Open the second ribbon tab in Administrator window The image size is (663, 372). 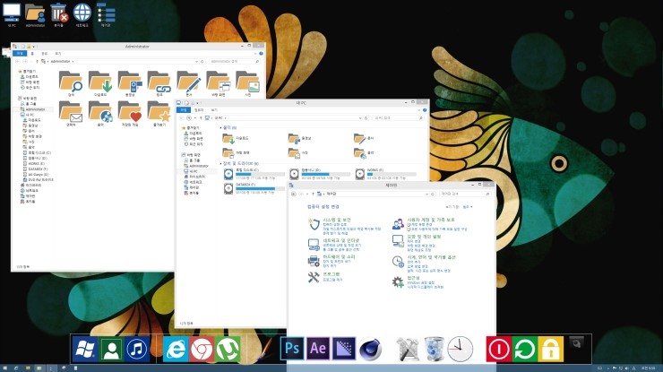[x=32, y=54]
